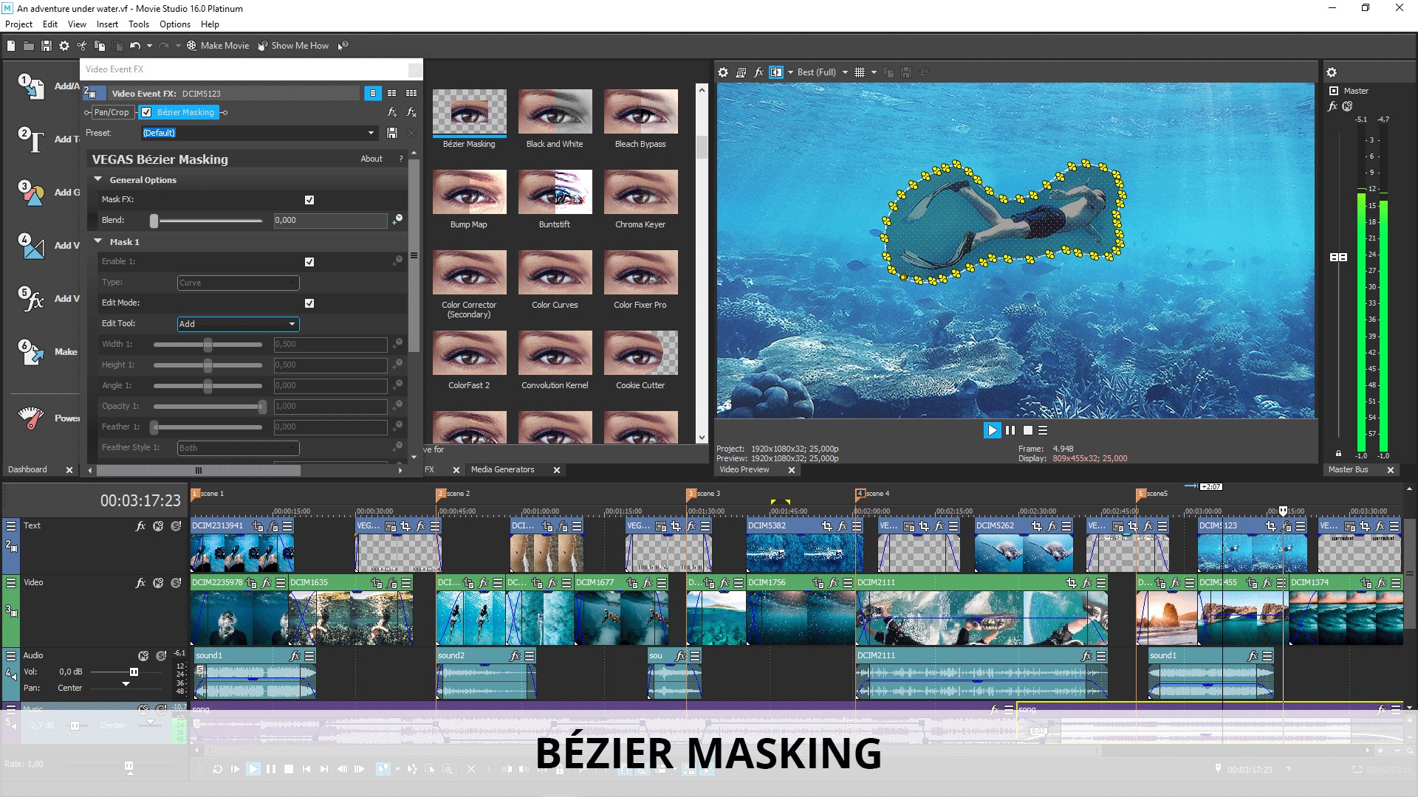The height and width of the screenshot is (797, 1418).
Task: Open the Preset (Default) dropdown
Action: [x=371, y=133]
